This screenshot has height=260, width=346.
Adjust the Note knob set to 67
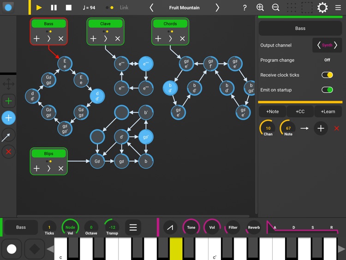coord(288,128)
